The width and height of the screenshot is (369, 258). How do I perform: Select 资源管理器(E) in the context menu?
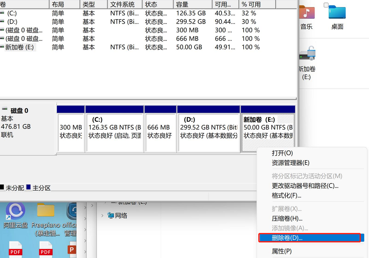click(291, 163)
